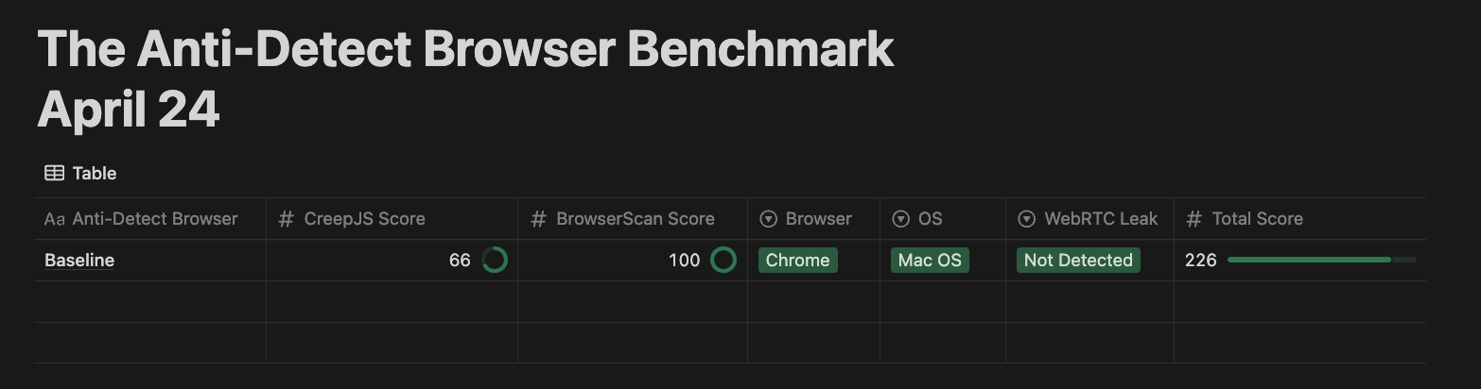
Task: Open the Total Score column header
Action: (1300, 219)
